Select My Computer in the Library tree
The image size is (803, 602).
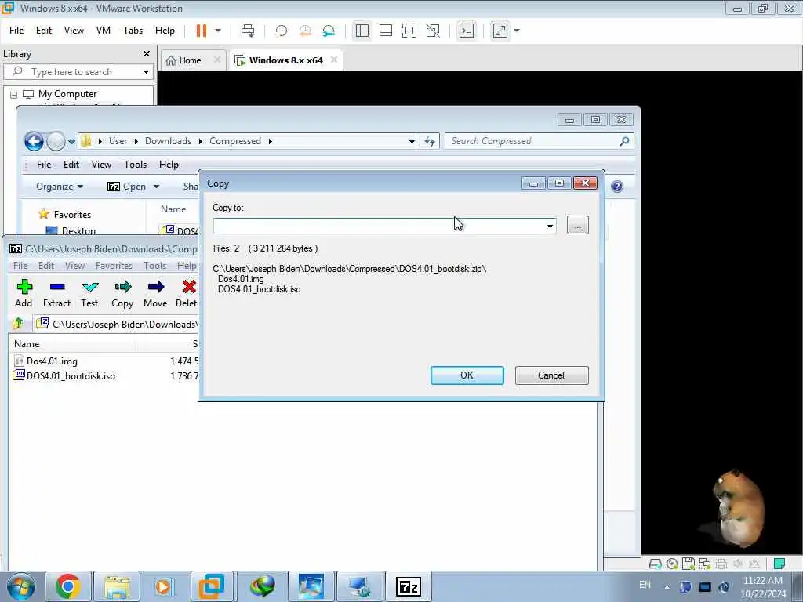67,94
